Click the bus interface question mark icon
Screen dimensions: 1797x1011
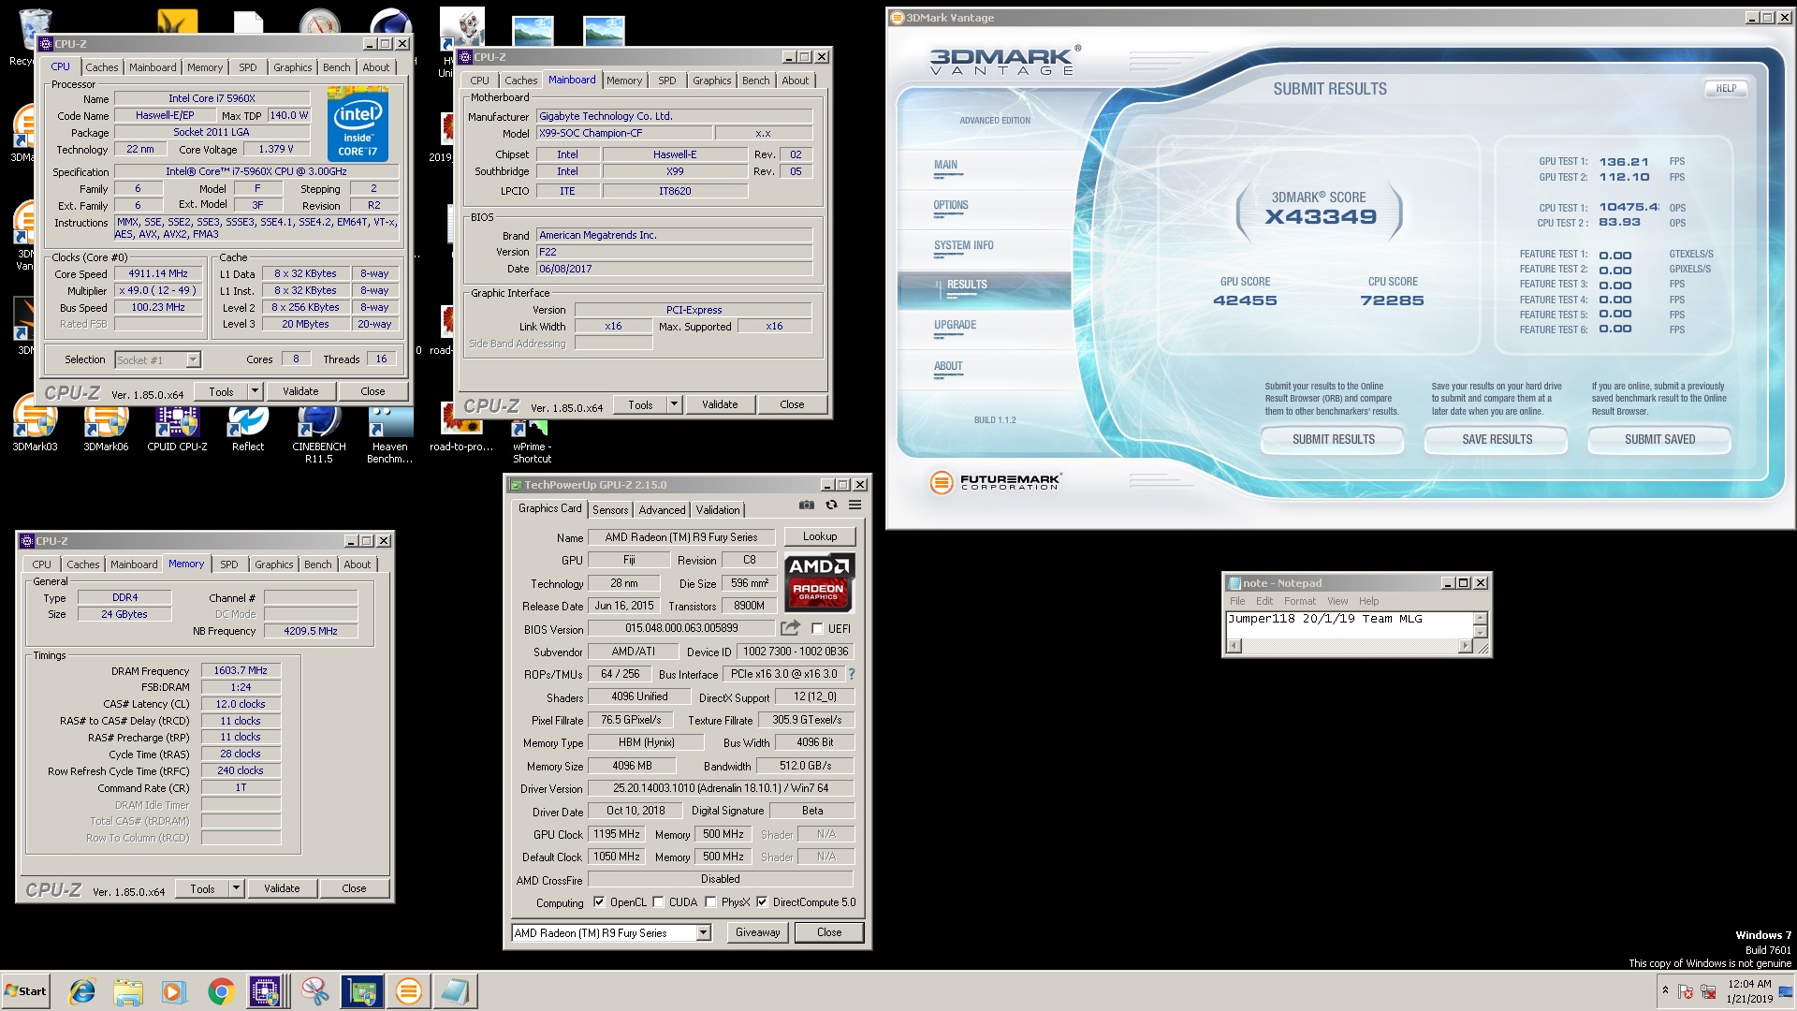coord(851,674)
